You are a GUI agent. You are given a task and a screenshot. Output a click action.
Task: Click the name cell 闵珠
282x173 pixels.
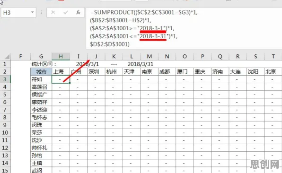click(x=41, y=125)
